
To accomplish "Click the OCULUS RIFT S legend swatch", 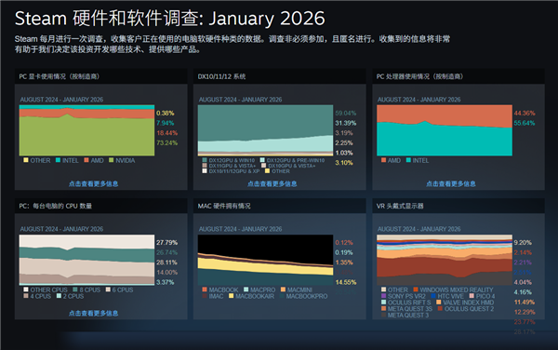I will [x=383, y=303].
